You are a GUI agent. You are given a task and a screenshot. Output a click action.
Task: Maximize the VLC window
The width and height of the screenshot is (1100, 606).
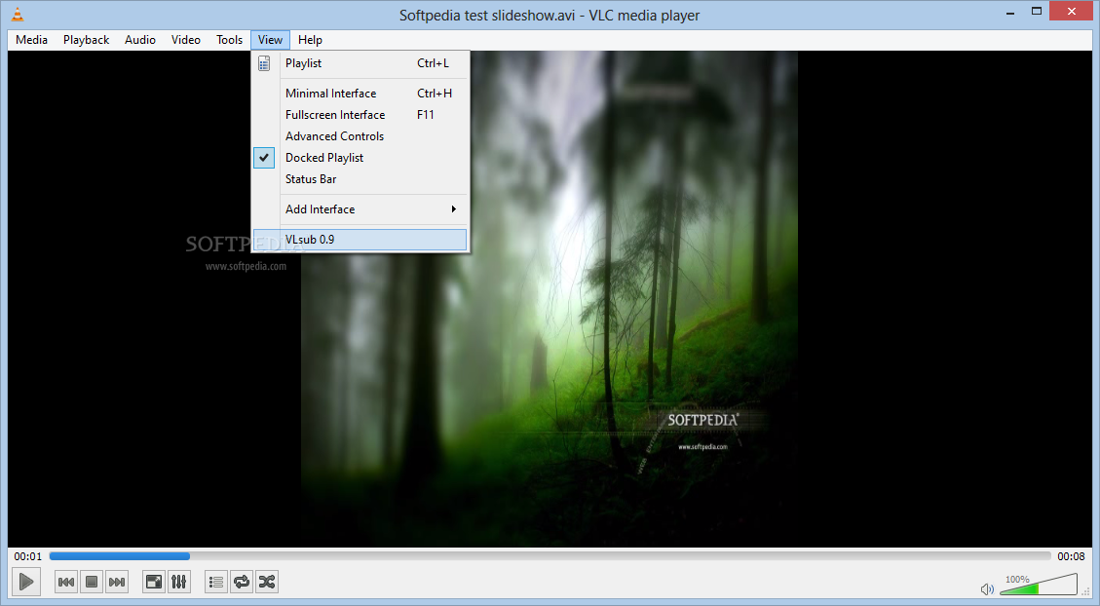[x=1036, y=12]
